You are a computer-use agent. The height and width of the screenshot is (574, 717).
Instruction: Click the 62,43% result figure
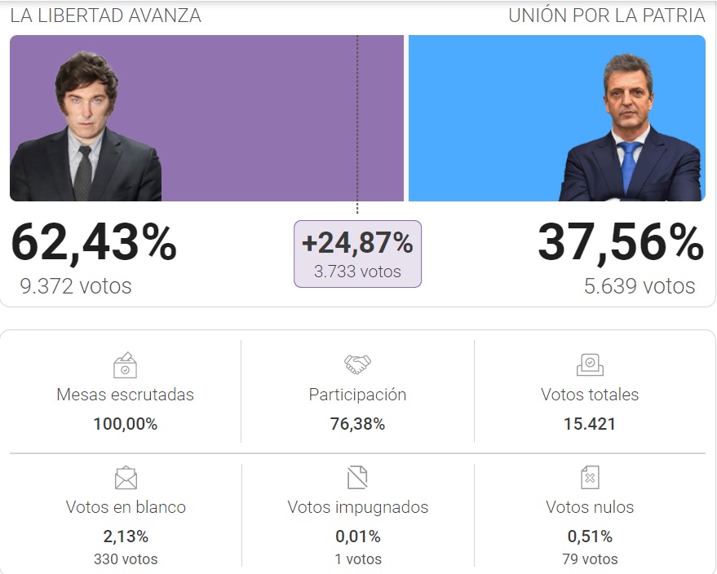pyautogui.click(x=94, y=242)
